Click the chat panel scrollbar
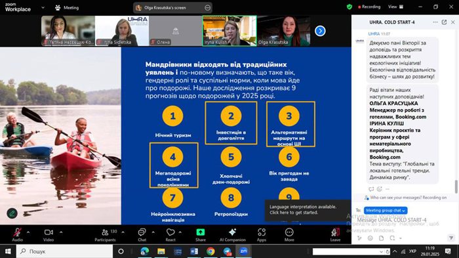This screenshot has width=459, height=258. [456, 186]
